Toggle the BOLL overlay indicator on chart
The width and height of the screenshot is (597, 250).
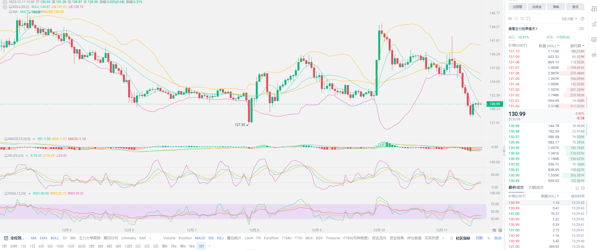[x=55, y=238]
